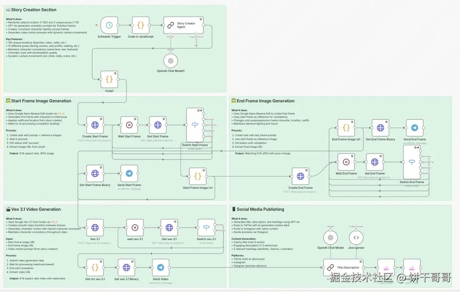The width and height of the screenshot is (460, 292).
Task: Select the Wait End Frame node
Action: click(346, 162)
